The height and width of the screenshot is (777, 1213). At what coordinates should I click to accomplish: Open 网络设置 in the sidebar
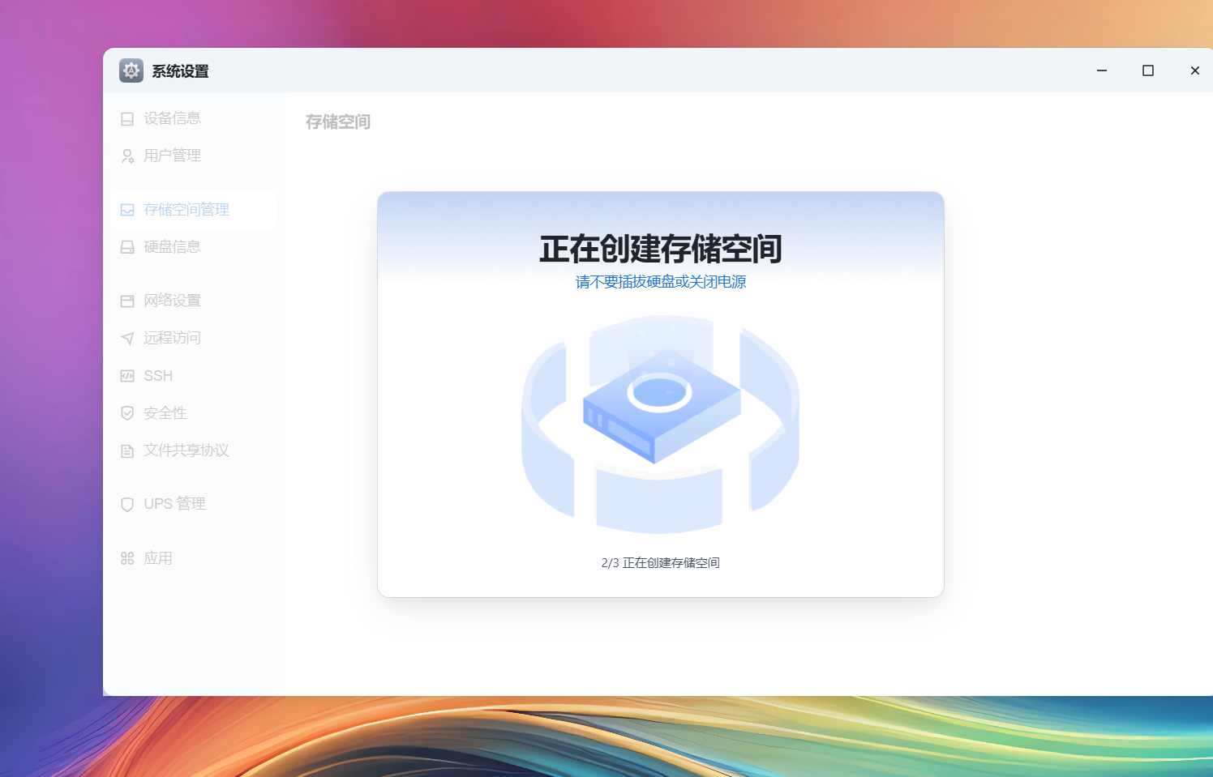pyautogui.click(x=195, y=301)
